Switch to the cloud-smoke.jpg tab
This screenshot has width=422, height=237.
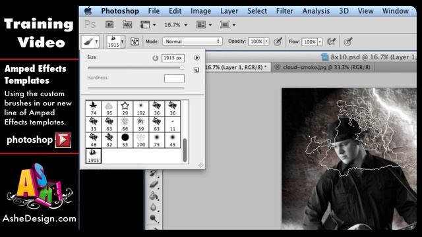[326, 67]
